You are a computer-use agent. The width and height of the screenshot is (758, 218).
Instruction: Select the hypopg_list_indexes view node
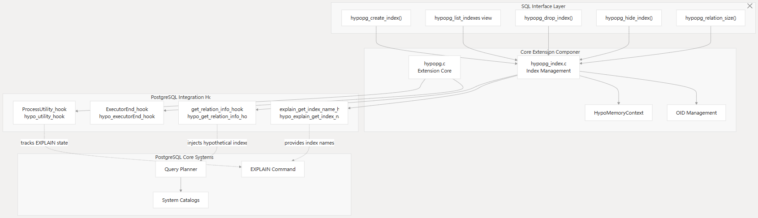coord(463,18)
